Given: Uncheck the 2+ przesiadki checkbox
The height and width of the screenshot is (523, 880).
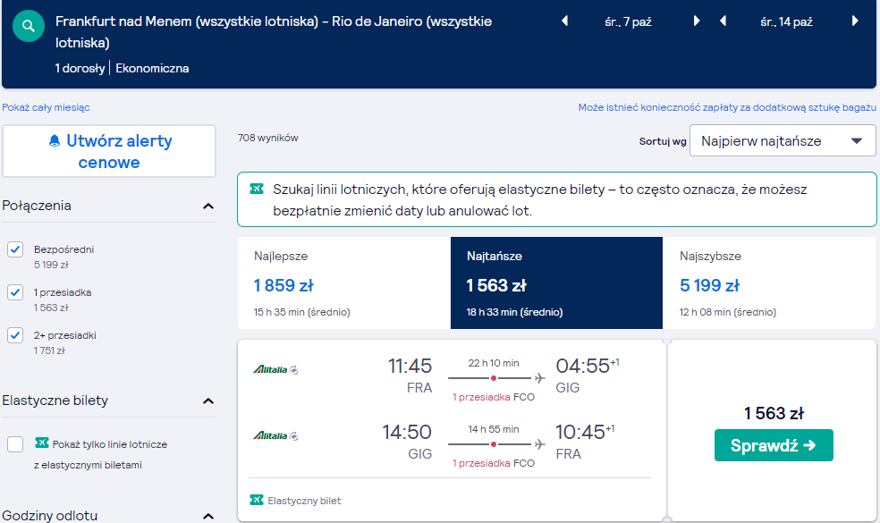Looking at the screenshot, I should pos(15,335).
